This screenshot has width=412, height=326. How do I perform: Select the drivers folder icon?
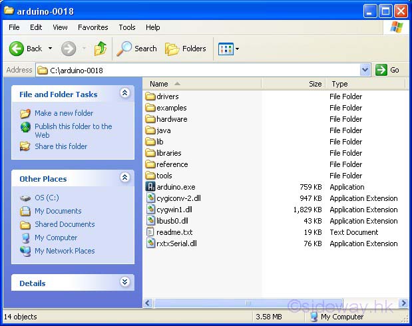[x=150, y=96]
